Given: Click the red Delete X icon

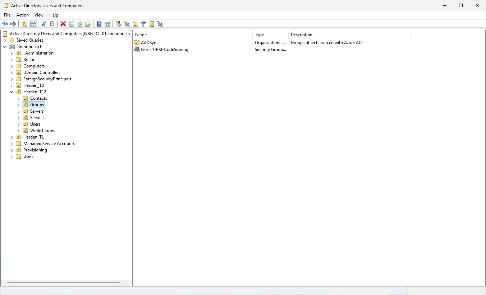Looking at the screenshot, I should pyautogui.click(x=63, y=24).
